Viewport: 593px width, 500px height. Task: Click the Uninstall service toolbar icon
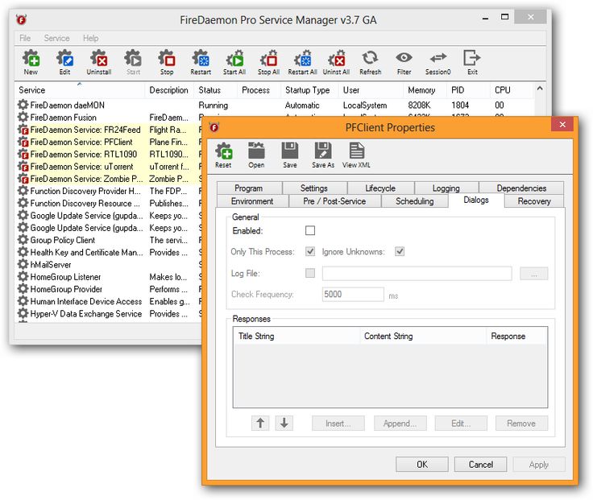click(99, 60)
